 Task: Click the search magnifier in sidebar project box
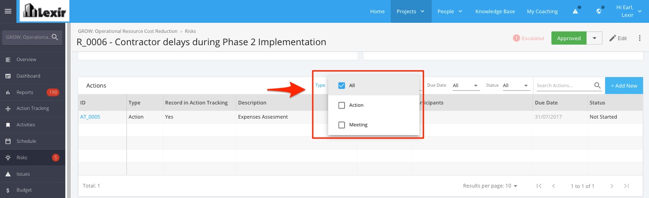(x=55, y=37)
